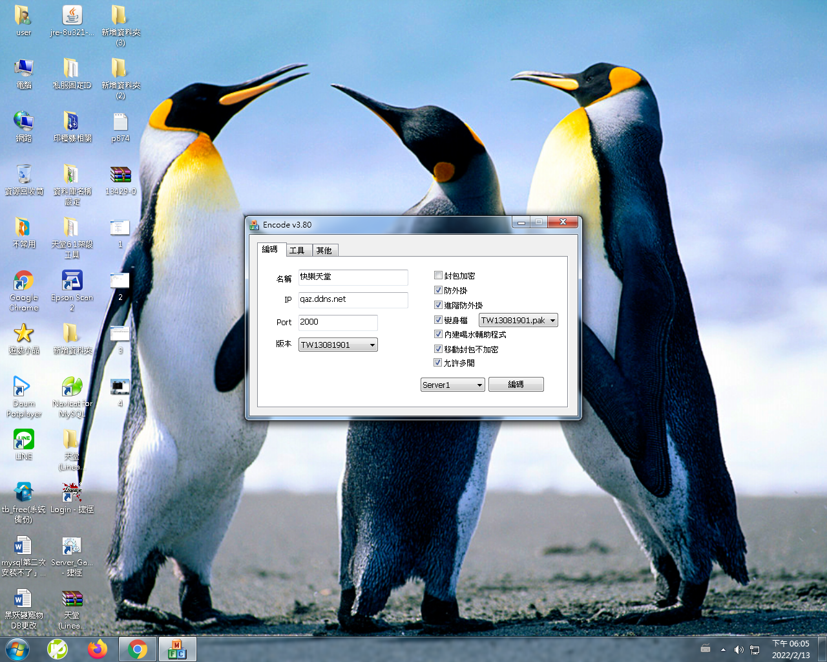Select the Encode app taskbar button
This screenshot has height=662, width=827.
click(x=177, y=648)
